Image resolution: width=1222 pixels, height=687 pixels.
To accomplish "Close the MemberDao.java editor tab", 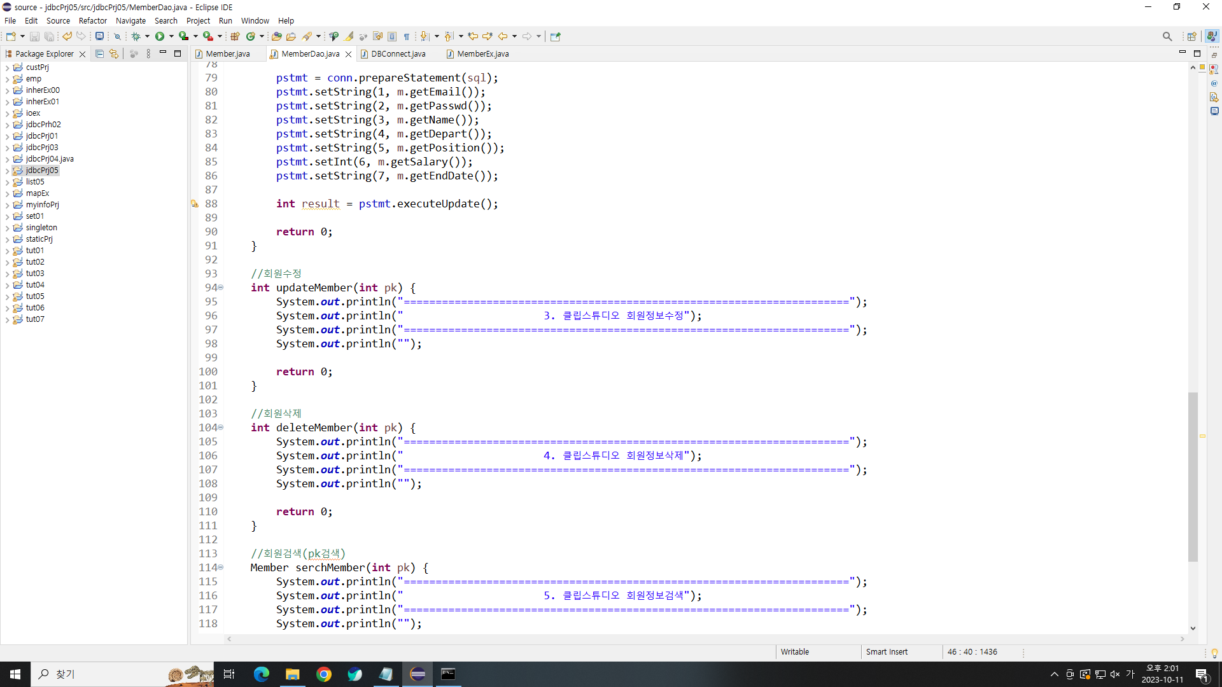I will 348,54.
